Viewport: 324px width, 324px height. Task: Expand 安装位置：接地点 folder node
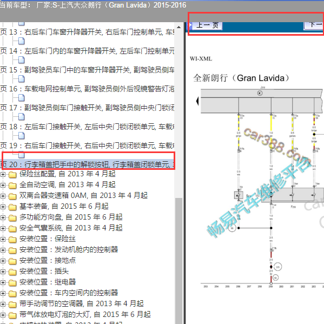(3, 261)
